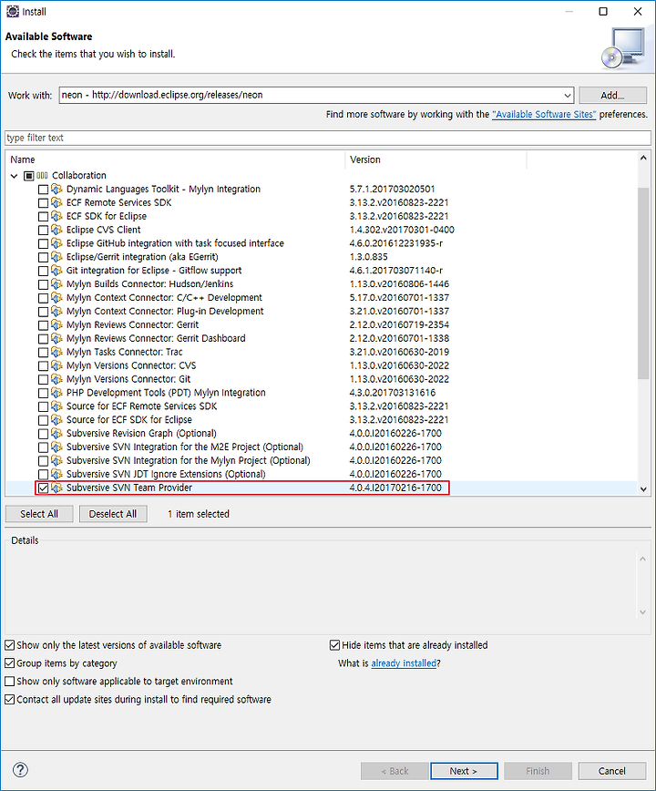Click version text 4.0.4.I20170216-1700
656x791 pixels.
395,488
